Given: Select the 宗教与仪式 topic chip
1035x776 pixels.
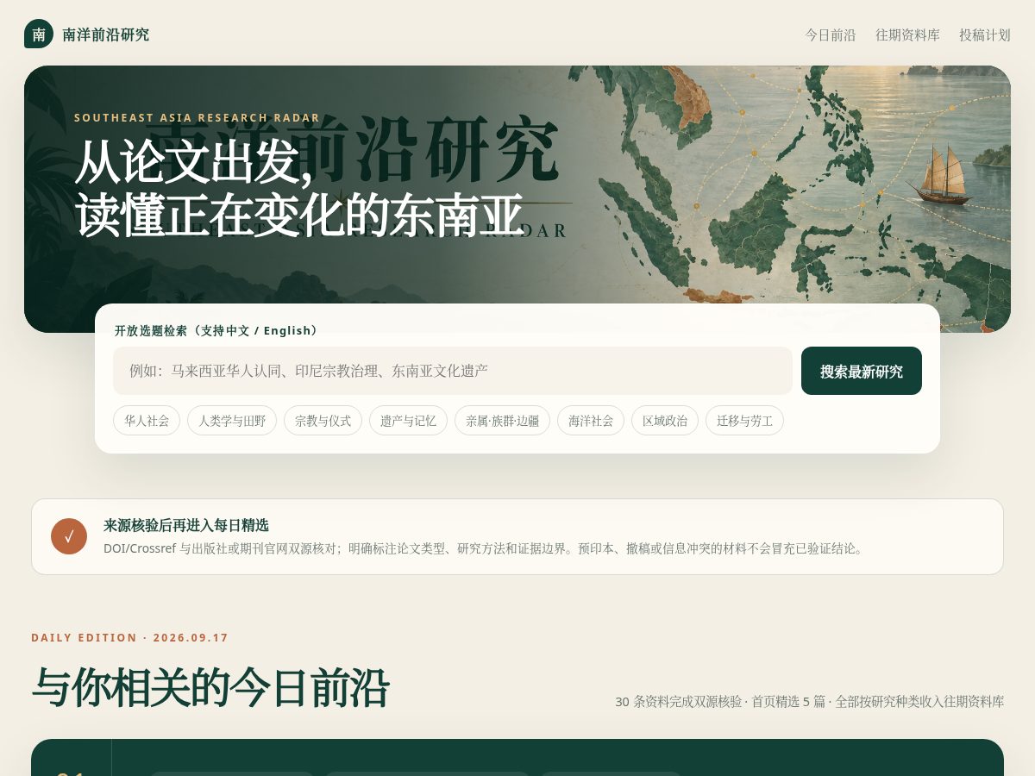Looking at the screenshot, I should 323,421.
